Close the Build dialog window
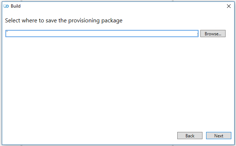236x146 pixels. point(228,6)
